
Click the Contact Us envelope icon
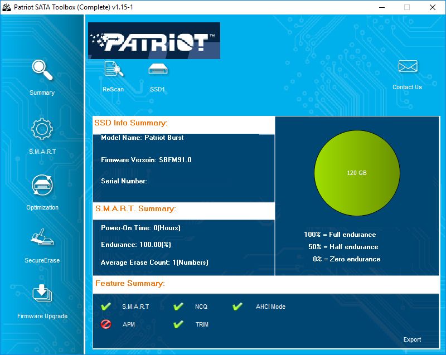(408, 66)
